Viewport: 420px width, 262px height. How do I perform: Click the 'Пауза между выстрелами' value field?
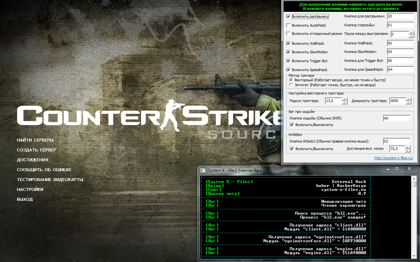click(400, 34)
